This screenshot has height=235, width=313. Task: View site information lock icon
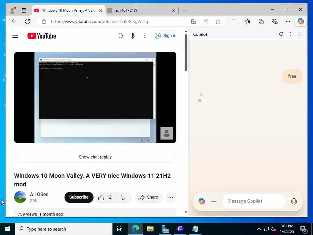click(x=44, y=21)
